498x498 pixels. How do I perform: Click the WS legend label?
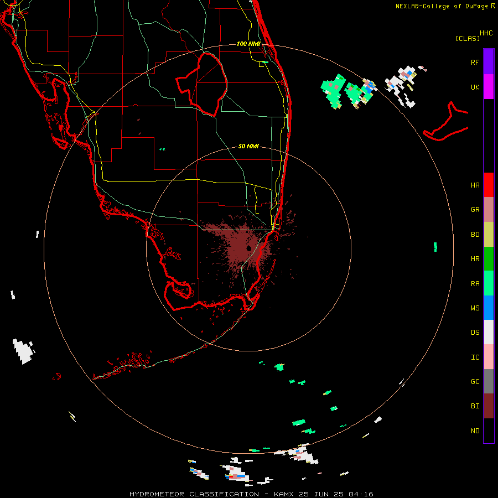[475, 308]
